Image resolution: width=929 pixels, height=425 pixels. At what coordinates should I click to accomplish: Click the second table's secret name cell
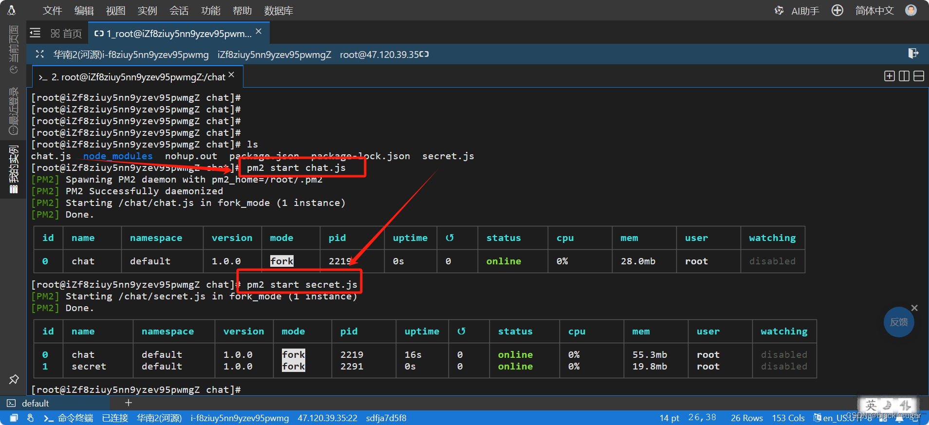pyautogui.click(x=89, y=367)
